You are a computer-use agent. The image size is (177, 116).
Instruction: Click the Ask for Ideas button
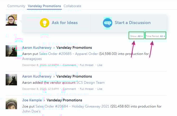[x=64, y=23]
